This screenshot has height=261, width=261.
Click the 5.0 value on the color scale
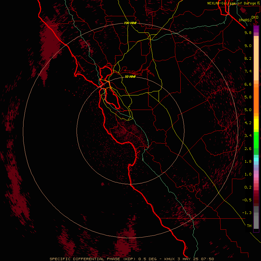tap(248, 110)
